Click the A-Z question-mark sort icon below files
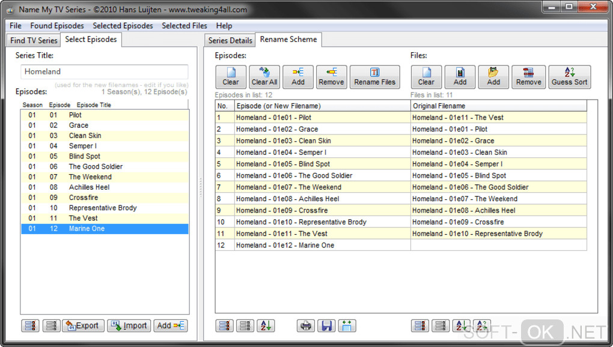This screenshot has width=613, height=347. (482, 325)
